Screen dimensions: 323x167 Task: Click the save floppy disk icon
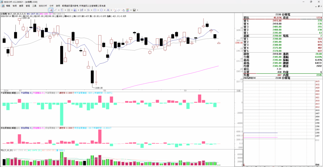pyautogui.click(x=134, y=10)
